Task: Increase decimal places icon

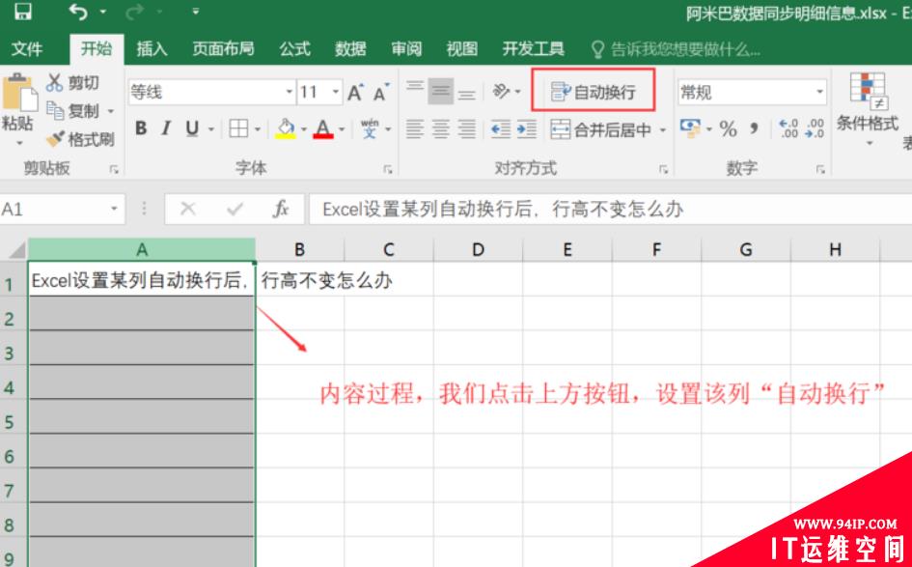Action: point(788,128)
